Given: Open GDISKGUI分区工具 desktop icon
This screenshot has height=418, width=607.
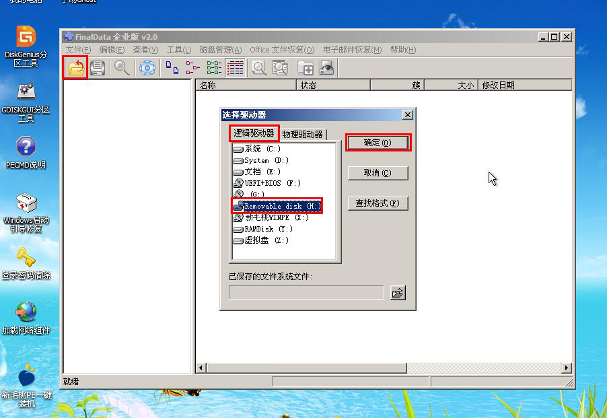Looking at the screenshot, I should point(26,102).
